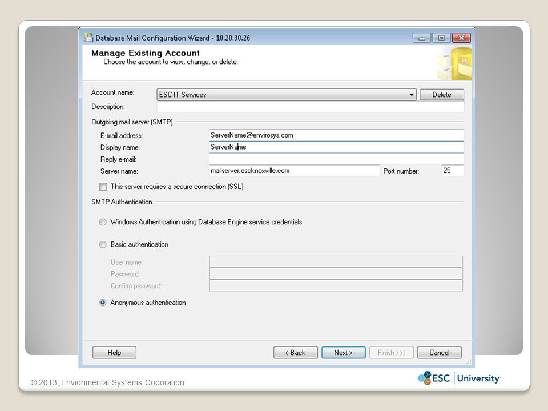Click the Display name field

(336, 147)
